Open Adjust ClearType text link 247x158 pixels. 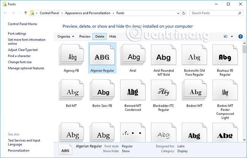(x=23, y=50)
